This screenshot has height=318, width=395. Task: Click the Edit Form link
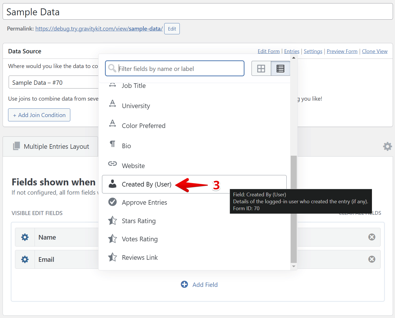(269, 51)
